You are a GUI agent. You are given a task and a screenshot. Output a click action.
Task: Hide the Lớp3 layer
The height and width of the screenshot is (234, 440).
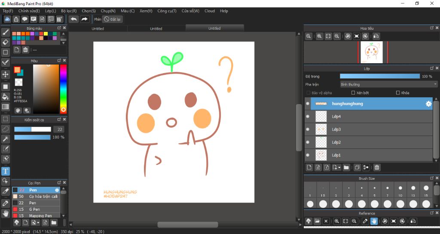pyautogui.click(x=308, y=129)
